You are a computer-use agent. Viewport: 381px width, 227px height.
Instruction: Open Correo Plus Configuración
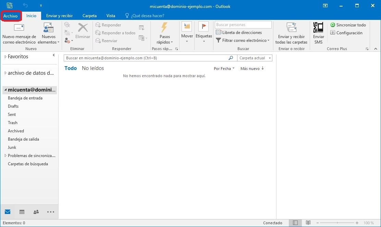tap(346, 33)
